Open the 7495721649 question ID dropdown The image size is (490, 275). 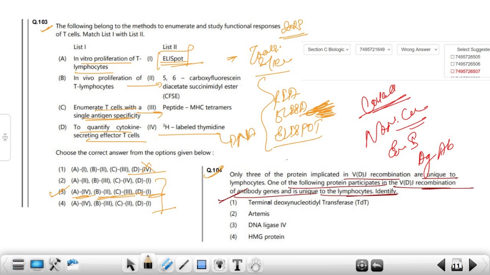[x=374, y=50]
